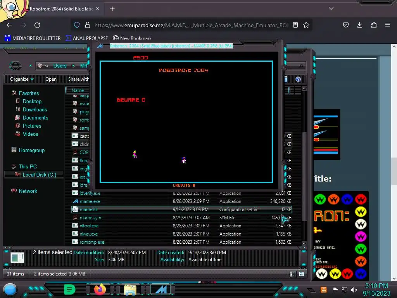Screen dimensions: 397x298
Task: Bookmark this page with the star
Action: coord(306,25)
